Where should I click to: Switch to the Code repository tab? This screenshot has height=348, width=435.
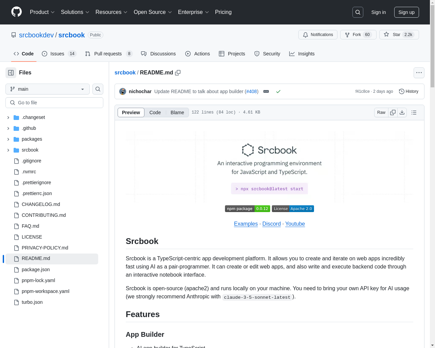[24, 54]
